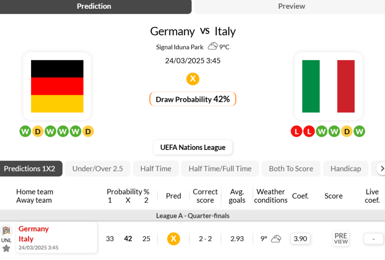Open the Under/Over 2.5 tab
The width and height of the screenshot is (385, 260).
click(98, 169)
